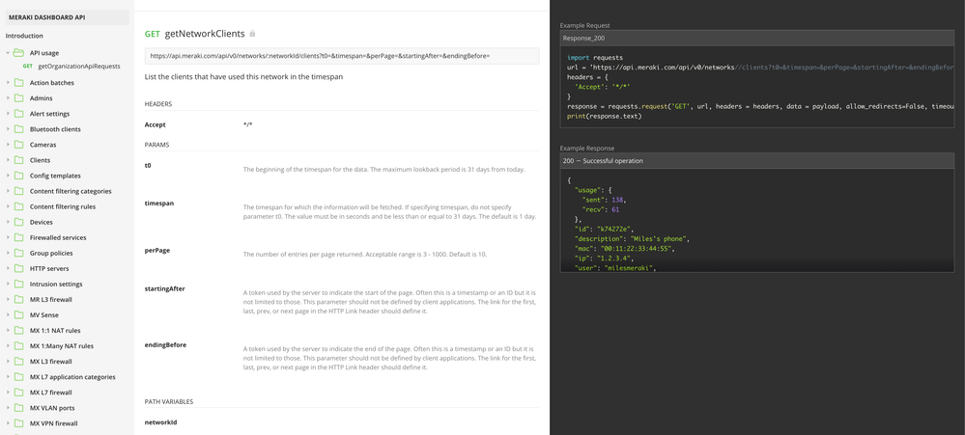This screenshot has height=435, width=965.
Task: Click the Accept header name
Action: coord(156,124)
